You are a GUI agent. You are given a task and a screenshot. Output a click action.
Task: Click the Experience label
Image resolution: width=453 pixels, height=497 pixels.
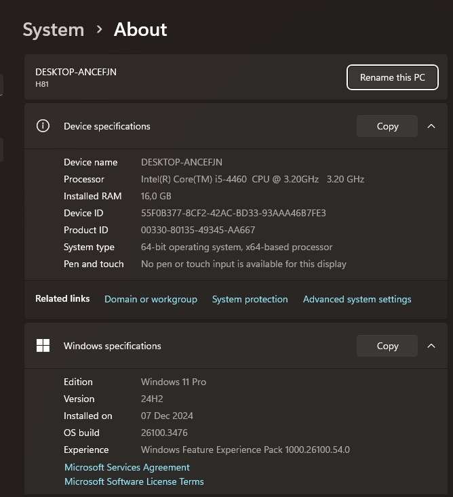pyautogui.click(x=86, y=450)
